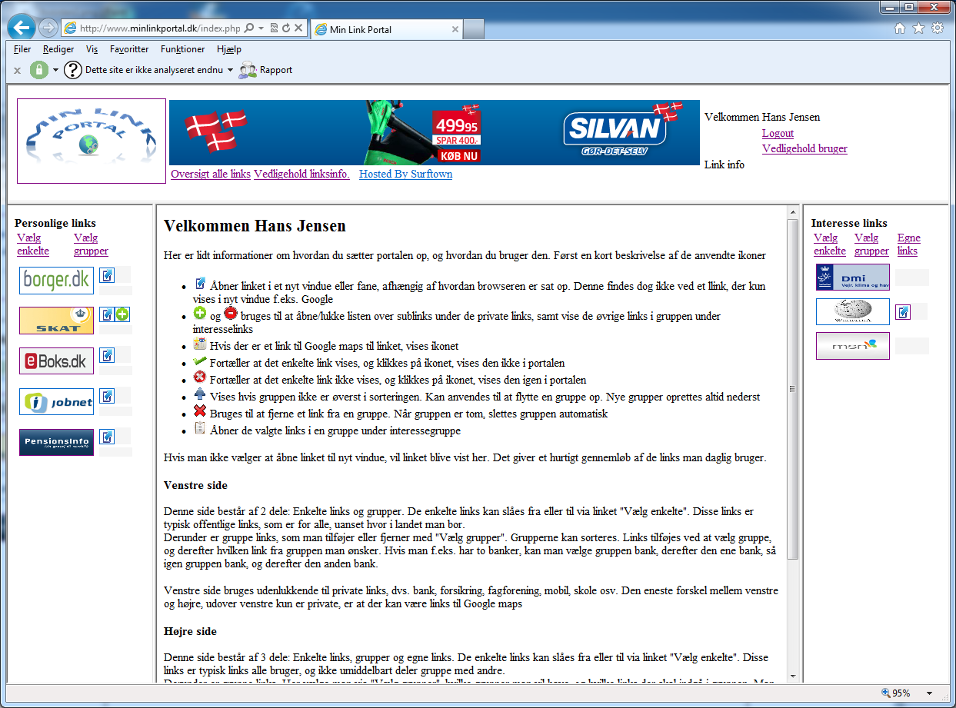
Task: Click the eBoks.dk logo link
Action: pyautogui.click(x=56, y=361)
